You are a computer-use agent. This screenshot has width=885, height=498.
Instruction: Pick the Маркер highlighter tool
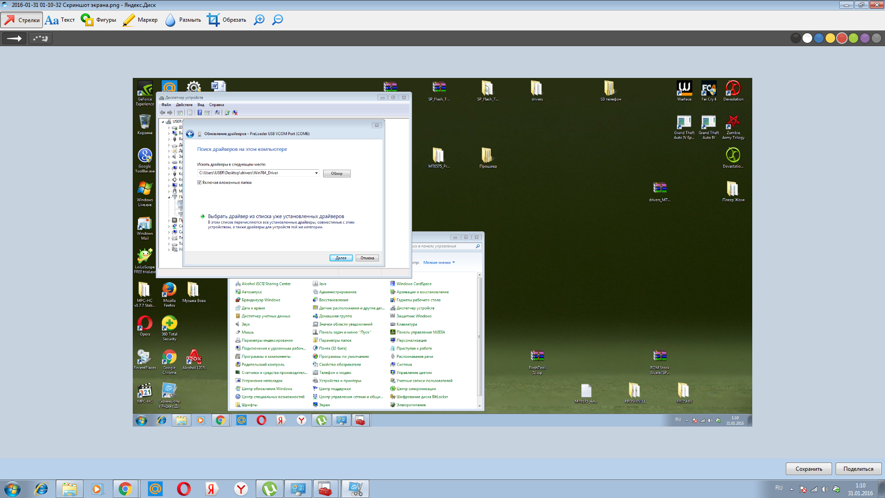pos(140,20)
